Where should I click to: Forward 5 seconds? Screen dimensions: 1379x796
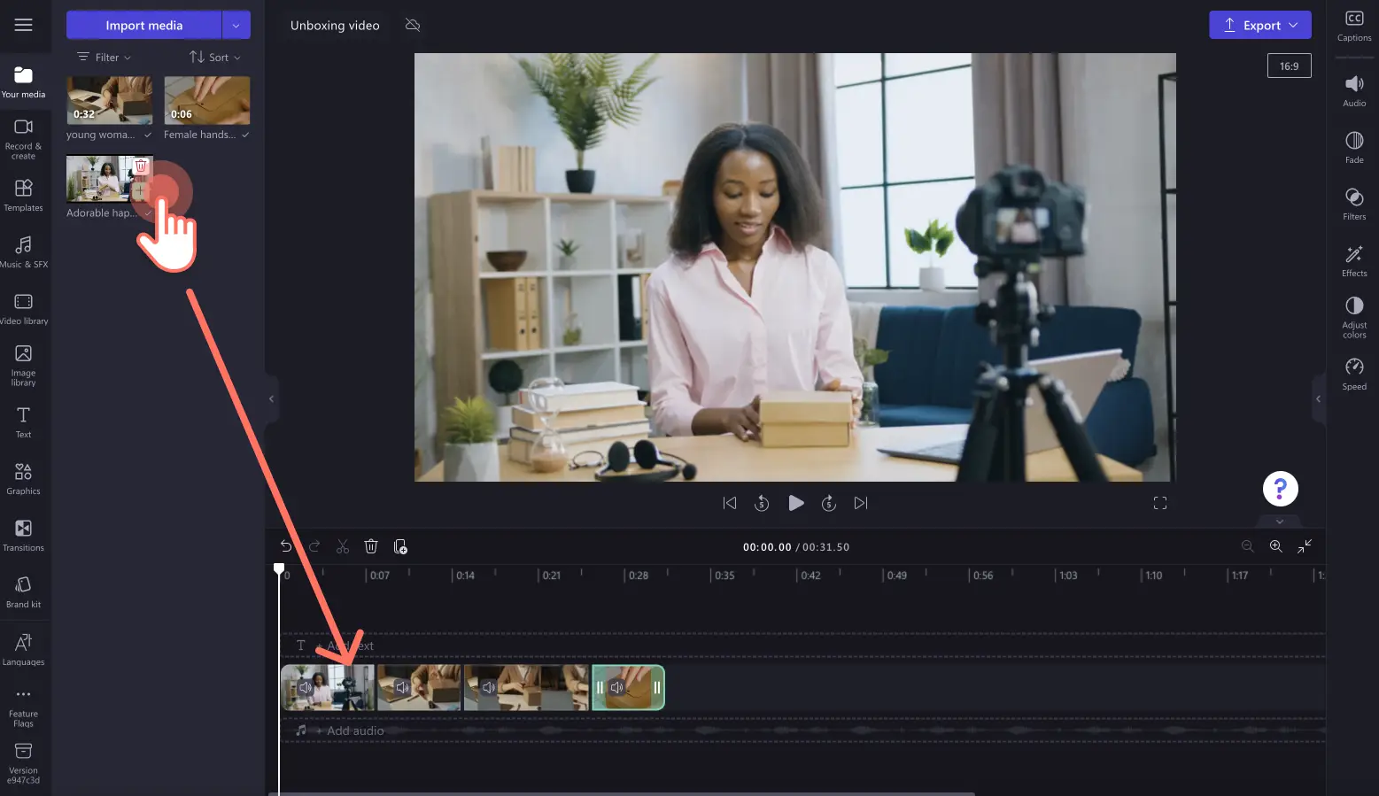(x=829, y=503)
